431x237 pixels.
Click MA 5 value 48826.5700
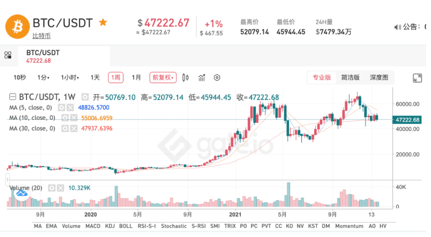(94, 108)
